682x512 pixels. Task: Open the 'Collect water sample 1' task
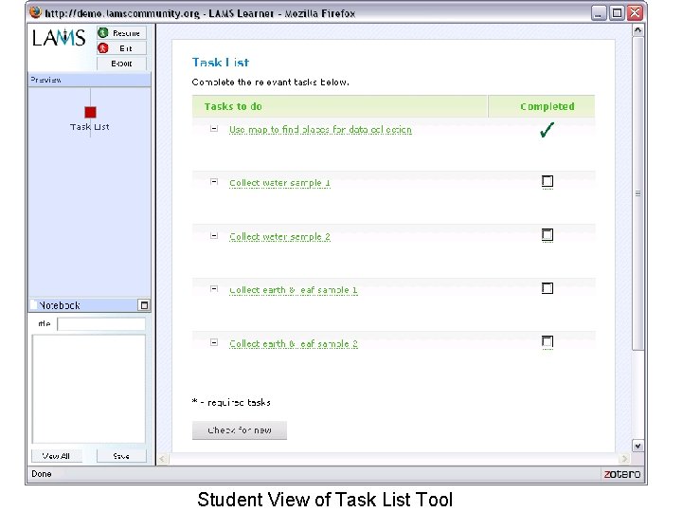[279, 183]
